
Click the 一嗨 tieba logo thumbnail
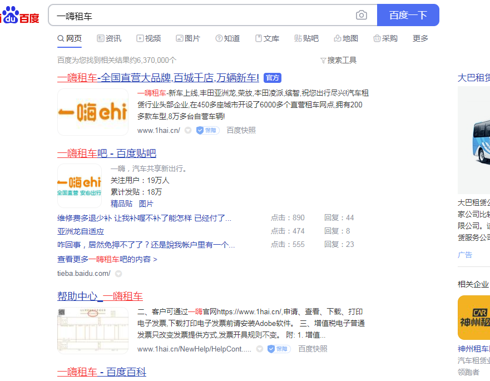click(80, 186)
